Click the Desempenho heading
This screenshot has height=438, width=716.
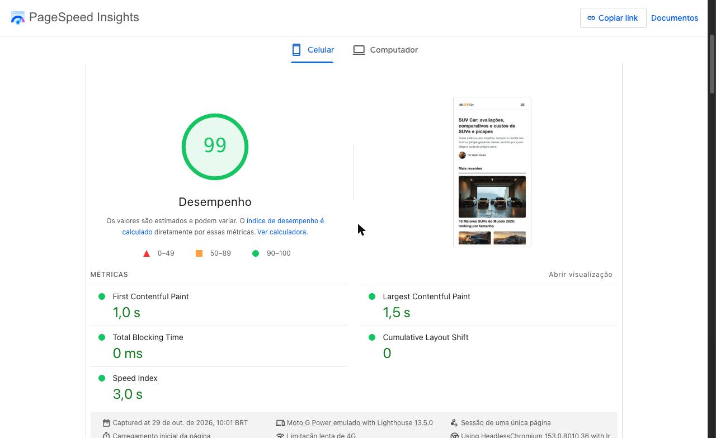tap(215, 202)
